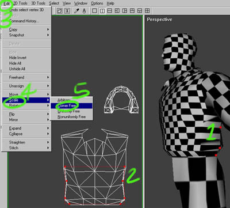Expand the Flip submenu arrow
Viewport: 230px width, 208px height.
click(x=48, y=114)
